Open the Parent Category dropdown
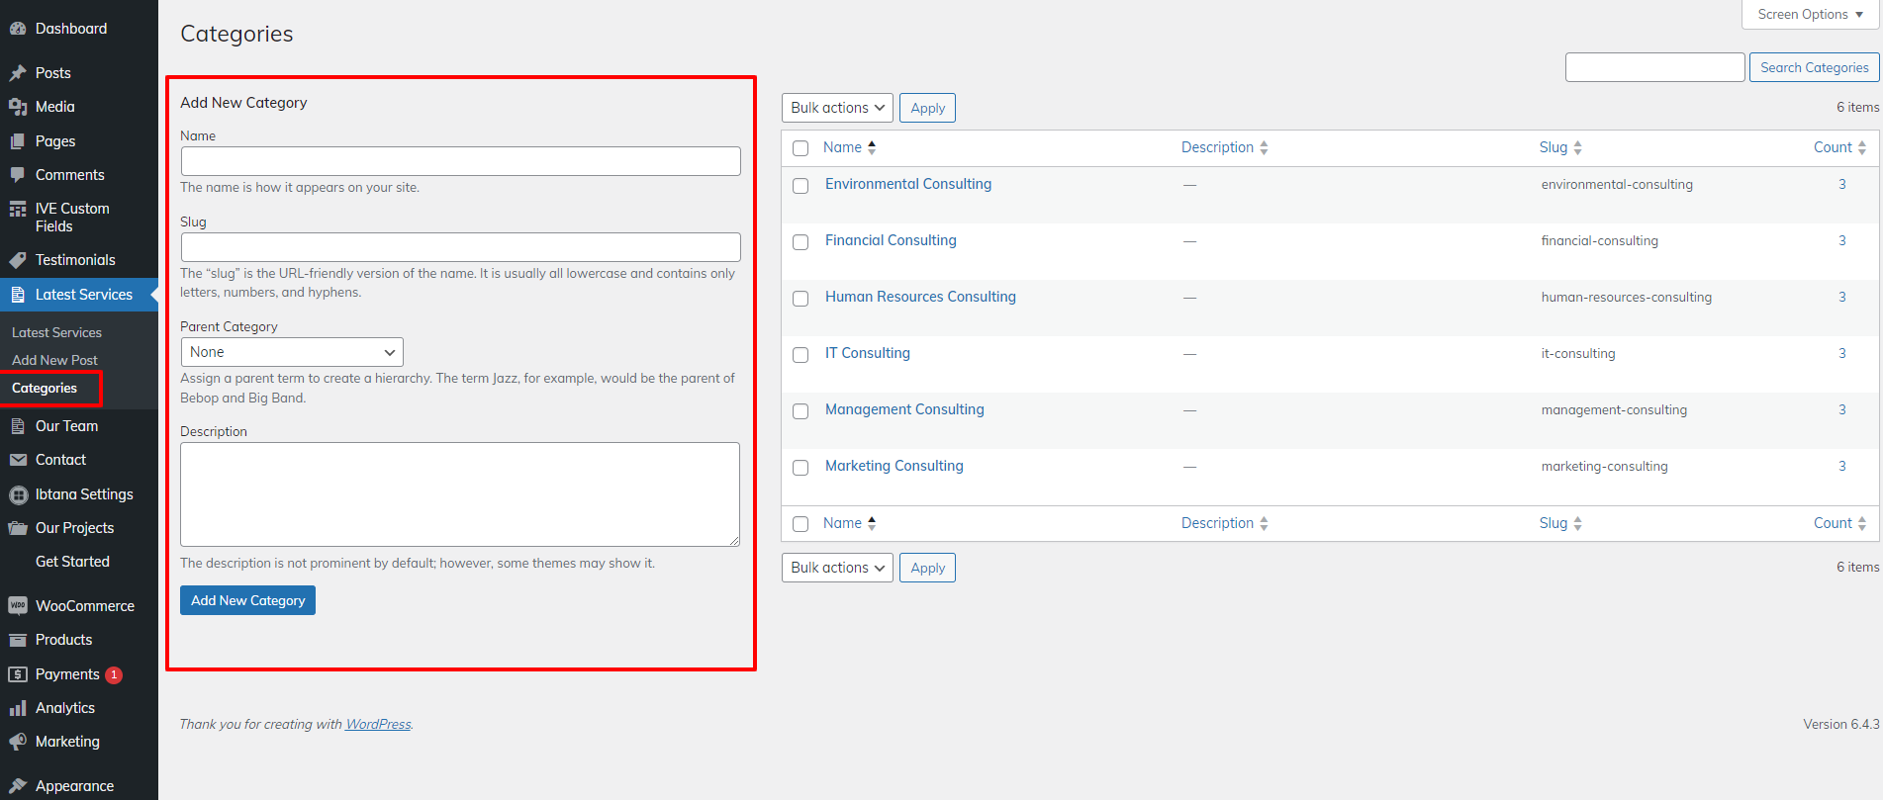 coord(292,352)
